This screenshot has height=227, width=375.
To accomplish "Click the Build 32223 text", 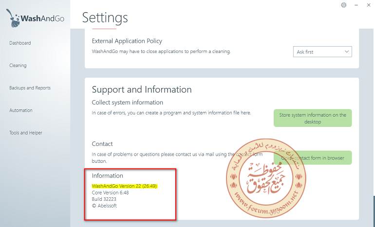I will click(x=104, y=199).
